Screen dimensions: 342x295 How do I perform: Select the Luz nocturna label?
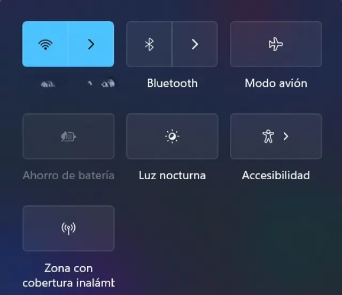click(172, 176)
